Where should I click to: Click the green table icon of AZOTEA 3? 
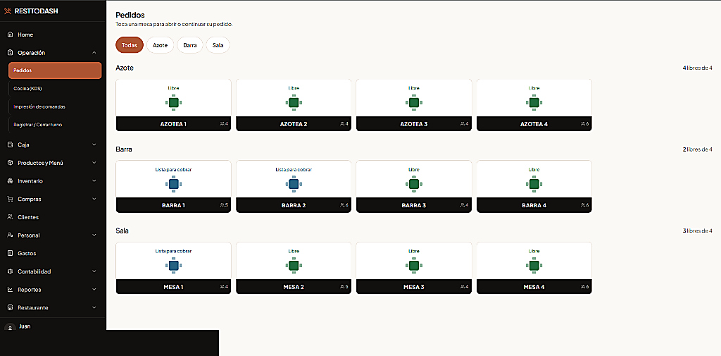414,103
